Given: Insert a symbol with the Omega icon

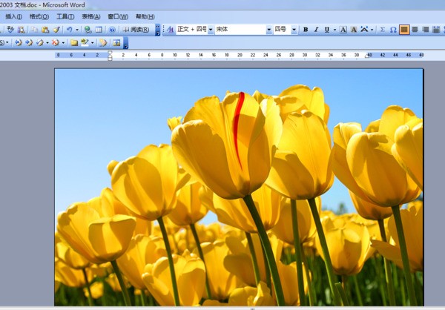Looking at the screenshot, I should pos(393,30).
